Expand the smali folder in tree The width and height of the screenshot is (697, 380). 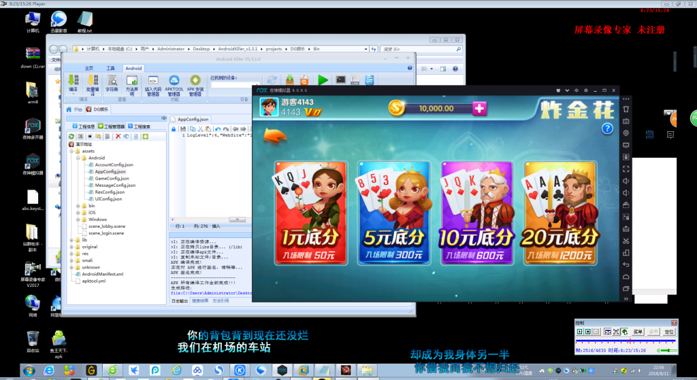click(x=71, y=260)
